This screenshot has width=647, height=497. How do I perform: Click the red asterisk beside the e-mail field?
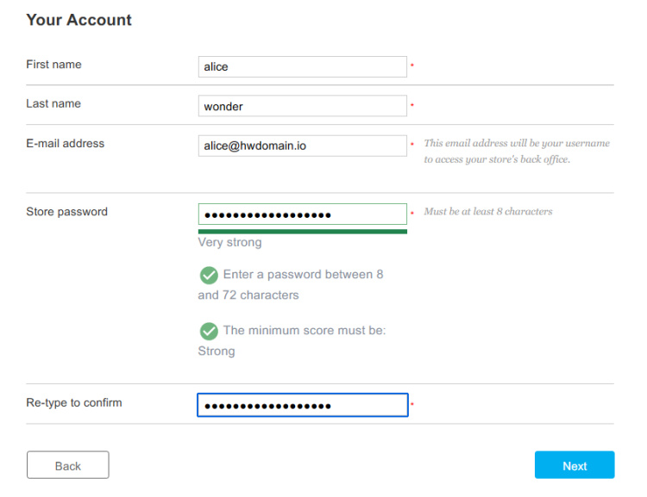(x=412, y=146)
